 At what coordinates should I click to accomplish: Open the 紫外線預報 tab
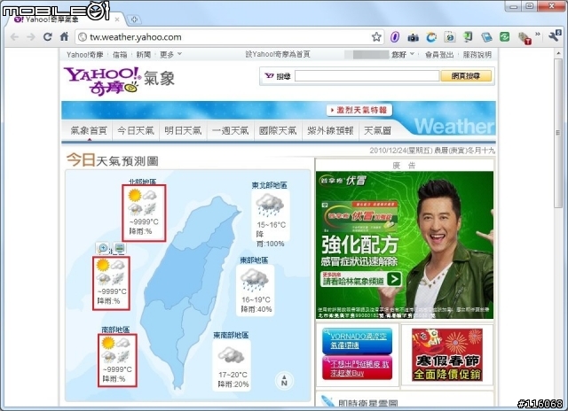[330, 130]
